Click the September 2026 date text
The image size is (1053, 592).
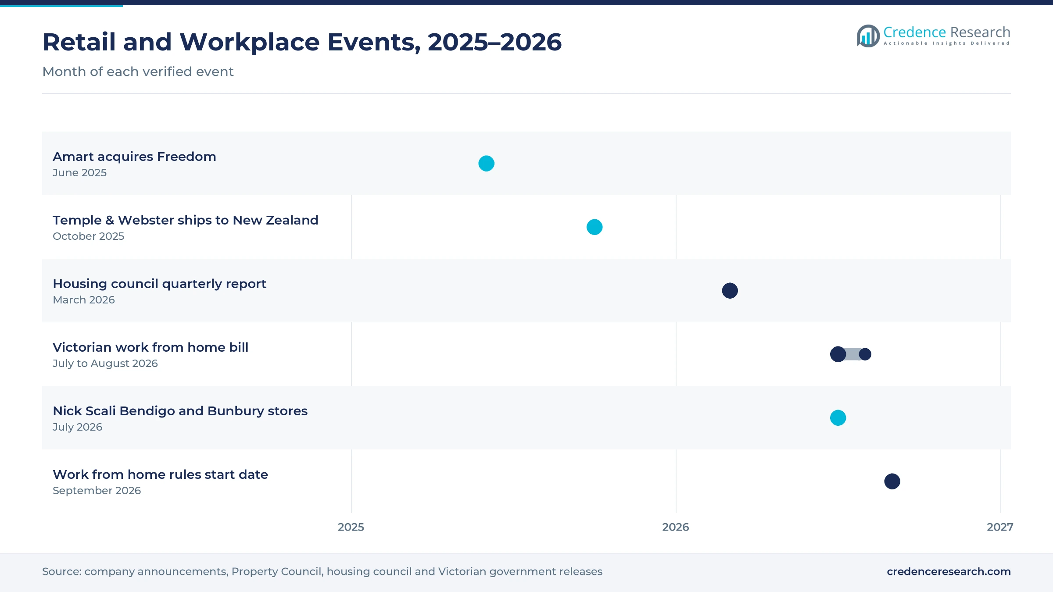97,491
